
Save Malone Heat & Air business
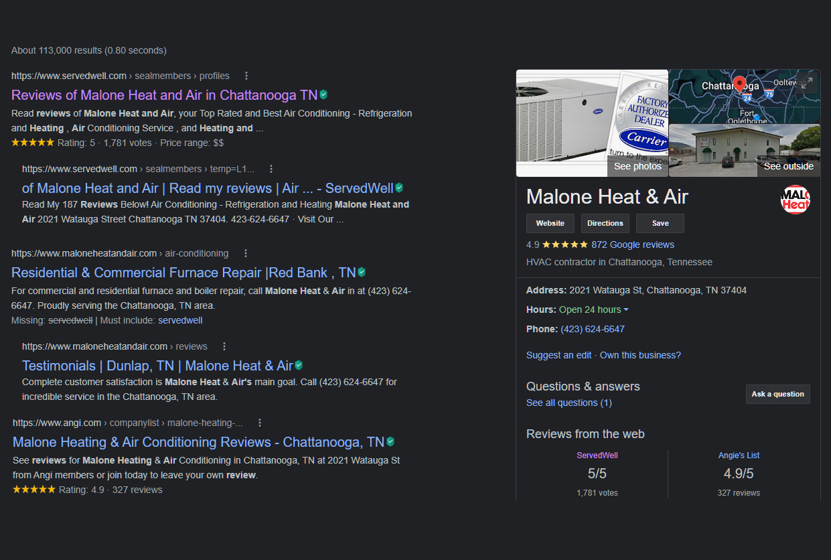click(660, 223)
